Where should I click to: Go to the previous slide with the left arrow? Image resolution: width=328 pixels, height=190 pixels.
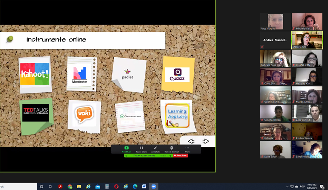pyautogui.click(x=191, y=141)
